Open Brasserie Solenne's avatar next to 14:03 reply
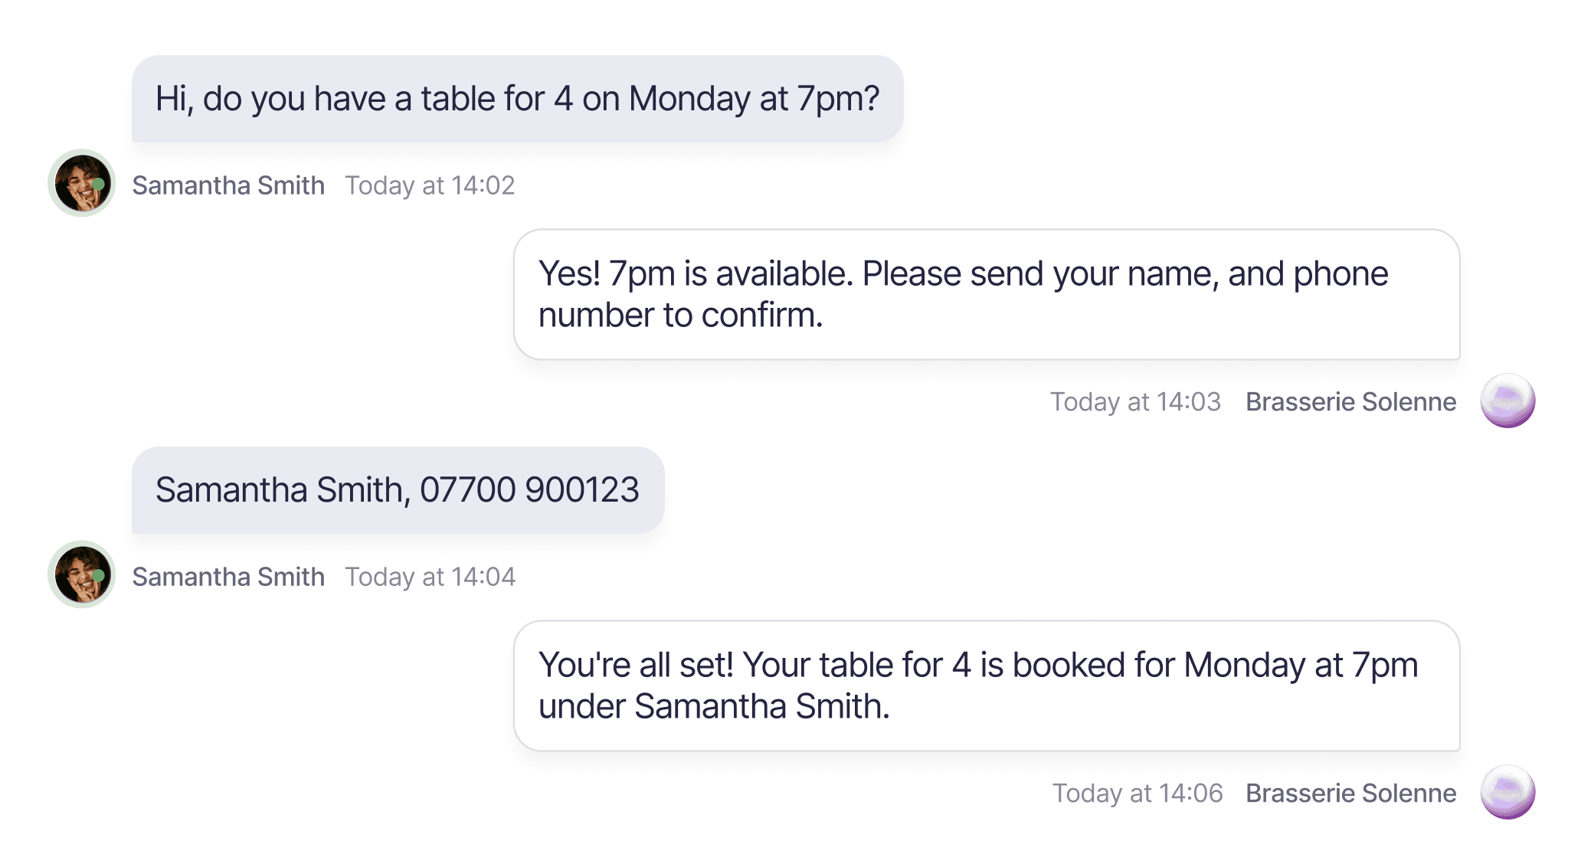Screen dimensions: 1591x867 pos(1507,401)
